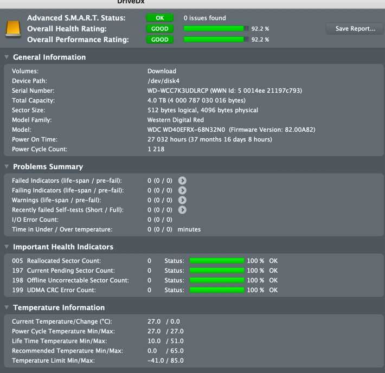This screenshot has height=373, width=385.
Task: Click the Save Report button
Action: point(355,29)
